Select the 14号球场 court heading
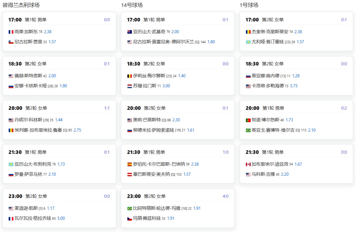This screenshot has width=356, height=232. tap(132, 5)
